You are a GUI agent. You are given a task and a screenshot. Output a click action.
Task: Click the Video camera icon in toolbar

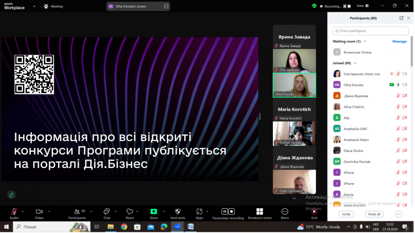39,211
